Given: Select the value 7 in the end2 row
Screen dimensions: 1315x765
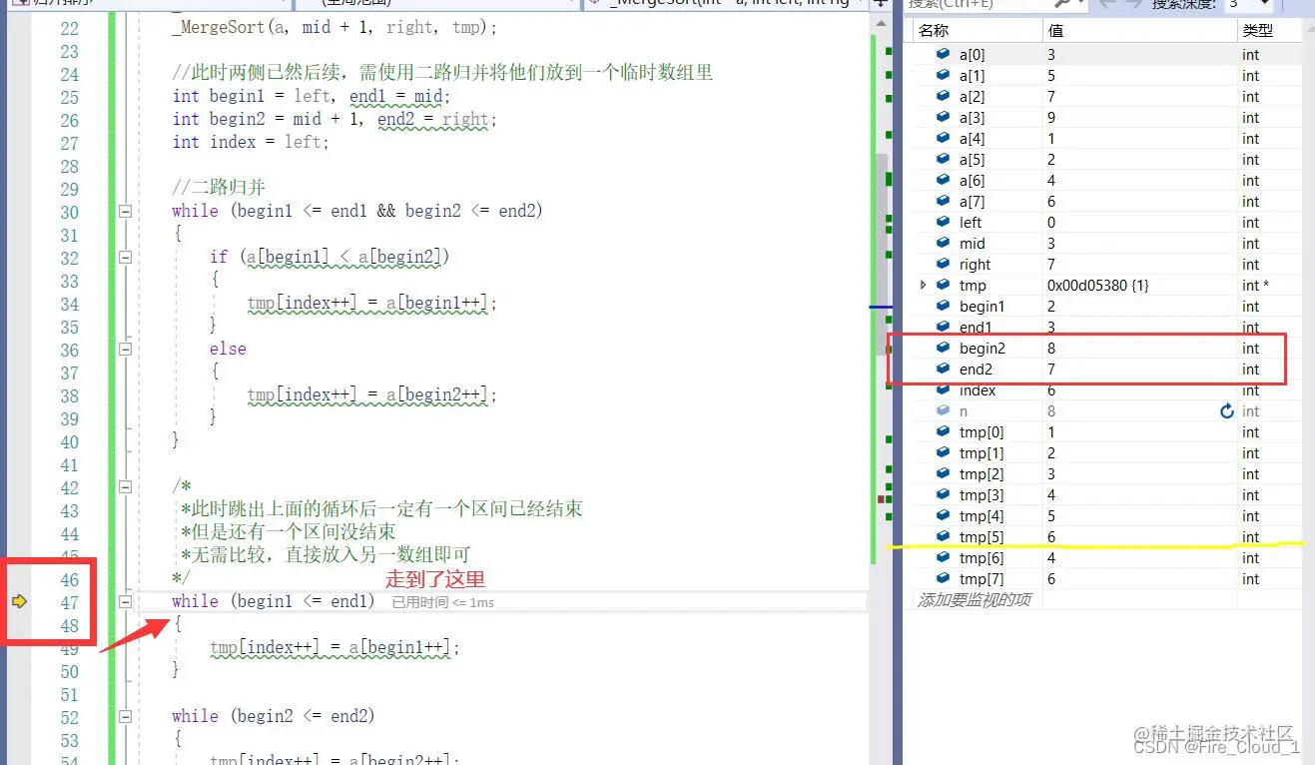Looking at the screenshot, I should pyautogui.click(x=1051, y=369).
